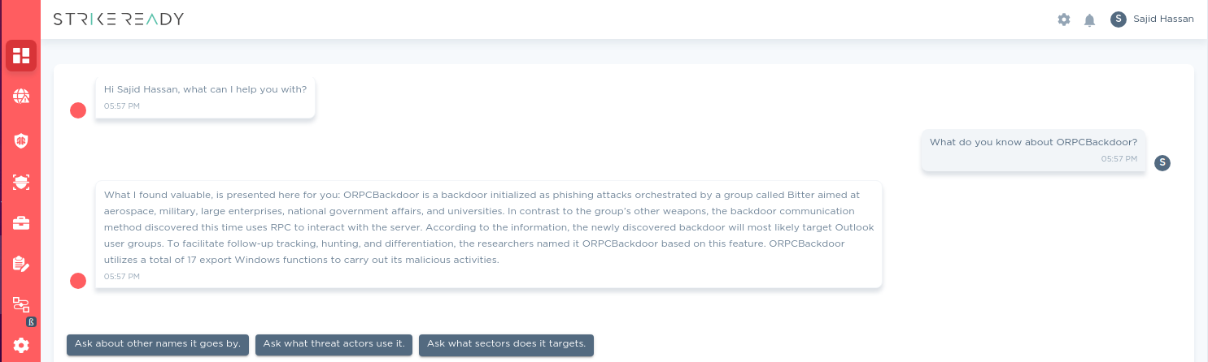Open Sajid Hassan user profile menu
The image size is (1208, 362).
click(1152, 19)
